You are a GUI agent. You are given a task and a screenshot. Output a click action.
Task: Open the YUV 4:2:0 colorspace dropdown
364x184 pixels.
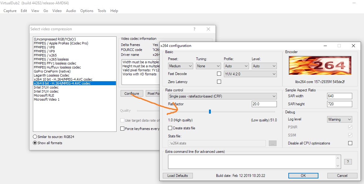pos(250,74)
